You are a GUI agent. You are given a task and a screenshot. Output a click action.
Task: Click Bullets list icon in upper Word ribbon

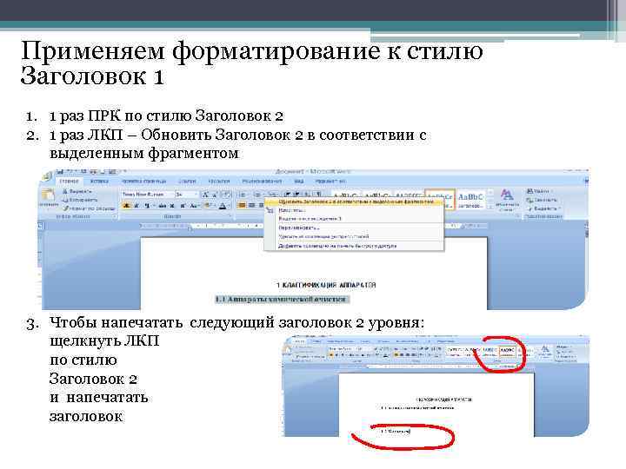click(x=242, y=195)
